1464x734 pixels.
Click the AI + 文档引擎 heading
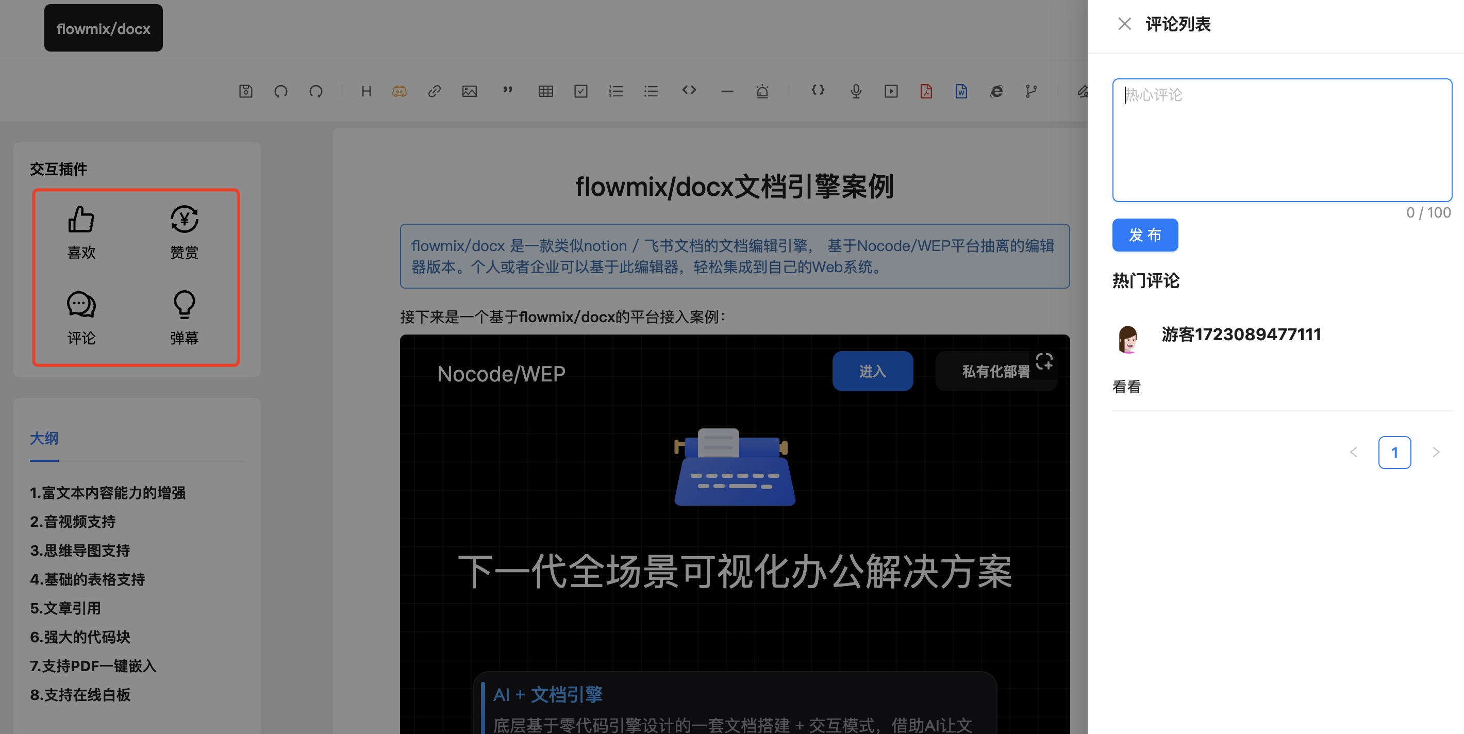click(548, 694)
